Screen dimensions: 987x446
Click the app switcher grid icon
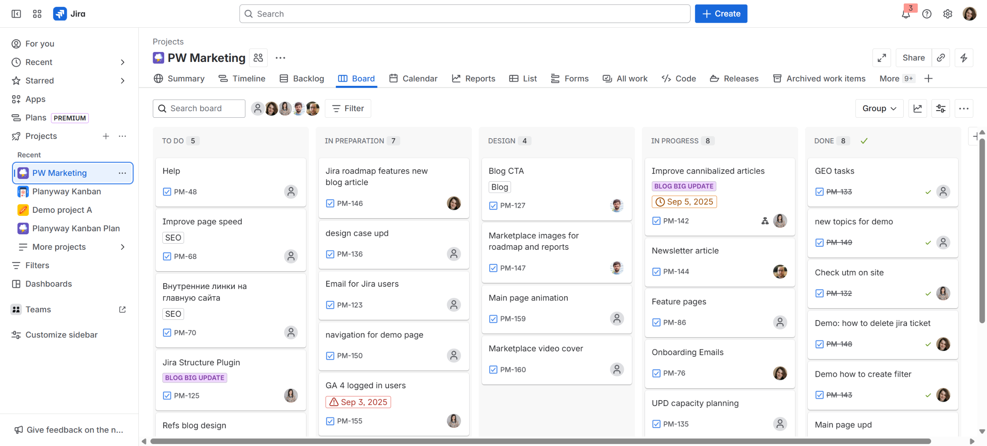(37, 14)
